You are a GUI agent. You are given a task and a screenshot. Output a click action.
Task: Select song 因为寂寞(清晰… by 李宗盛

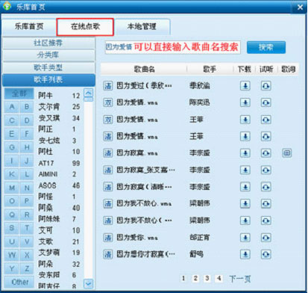click(144, 187)
